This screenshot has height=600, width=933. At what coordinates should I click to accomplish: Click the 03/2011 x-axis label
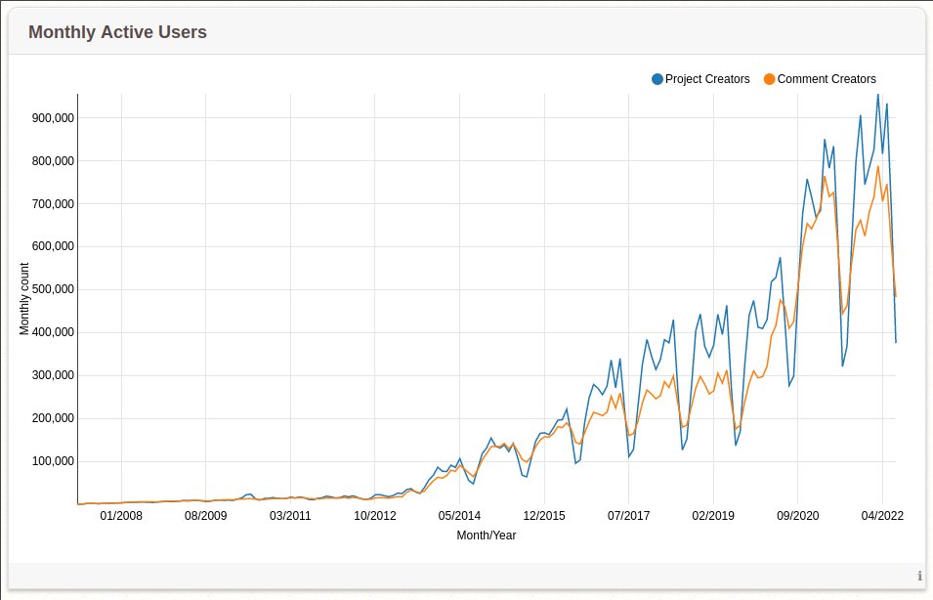290,516
